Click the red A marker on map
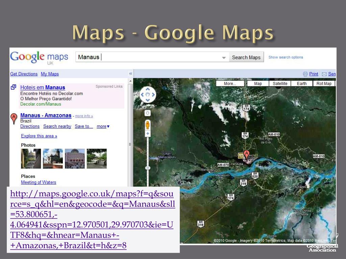346x259 pixels. (246, 155)
